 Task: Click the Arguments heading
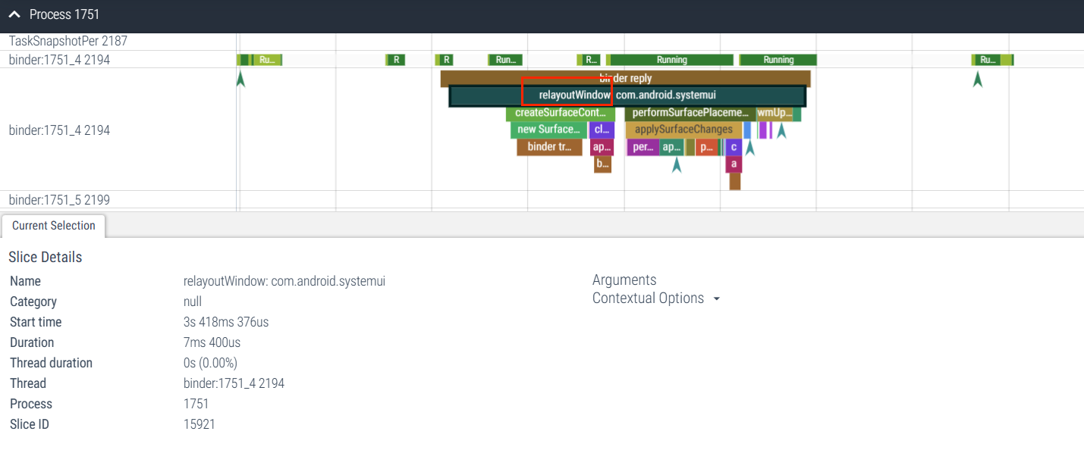tap(624, 280)
